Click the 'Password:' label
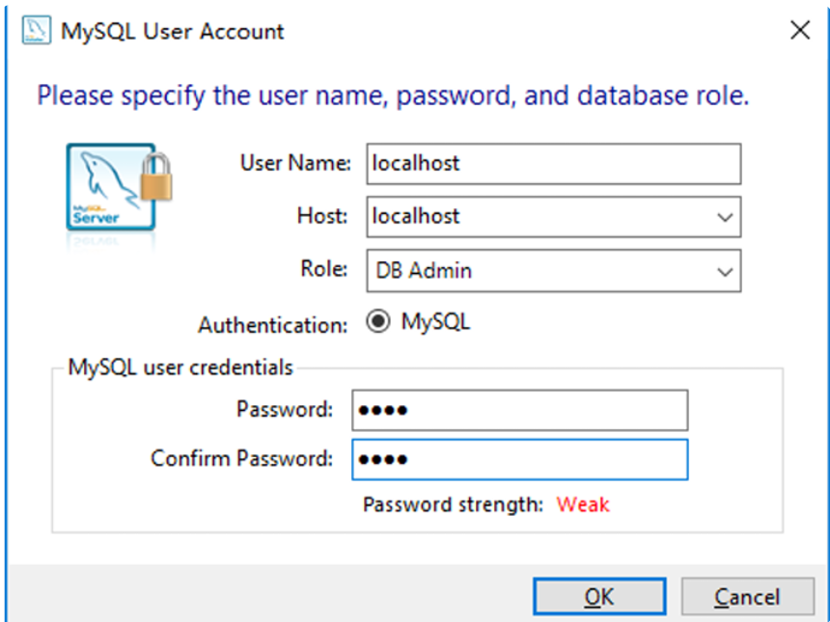The height and width of the screenshot is (622, 830). 285,409
